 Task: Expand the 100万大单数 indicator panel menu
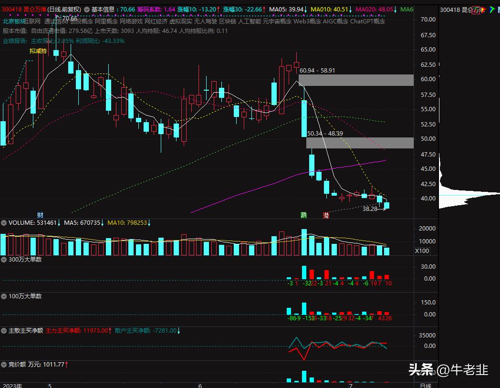(x=4, y=296)
